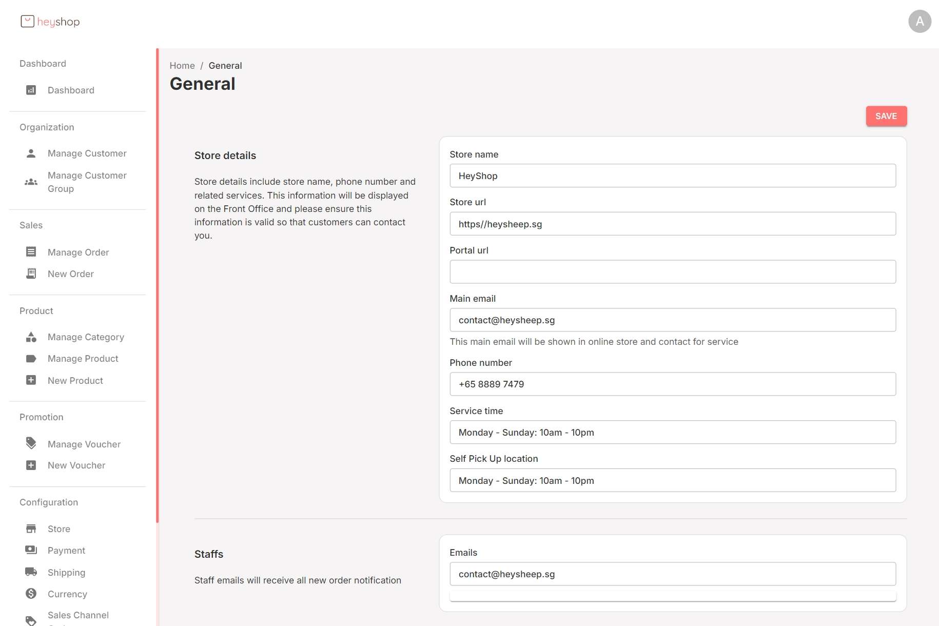Click the Manage Category shapes icon
The width and height of the screenshot is (939, 626).
(31, 337)
